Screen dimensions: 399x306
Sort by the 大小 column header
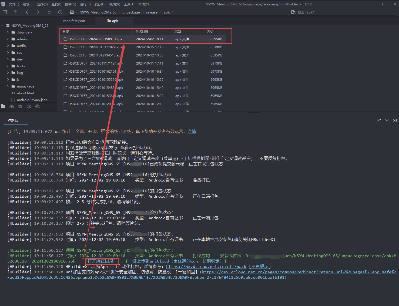[210, 31]
